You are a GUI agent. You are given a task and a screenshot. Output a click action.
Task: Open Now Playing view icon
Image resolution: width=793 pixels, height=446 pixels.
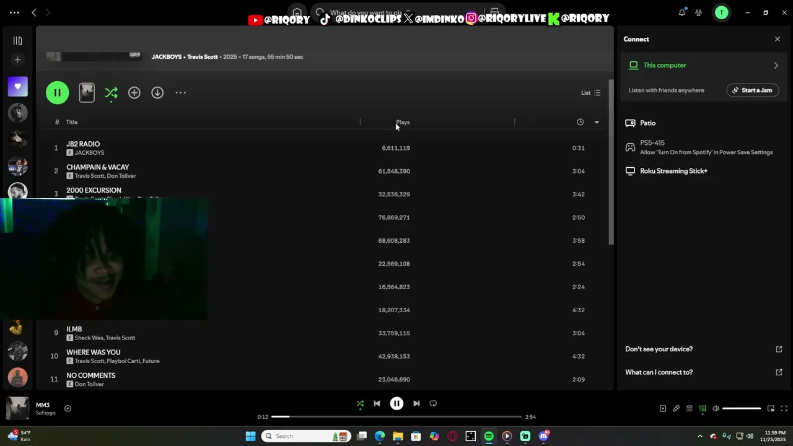coord(663,409)
